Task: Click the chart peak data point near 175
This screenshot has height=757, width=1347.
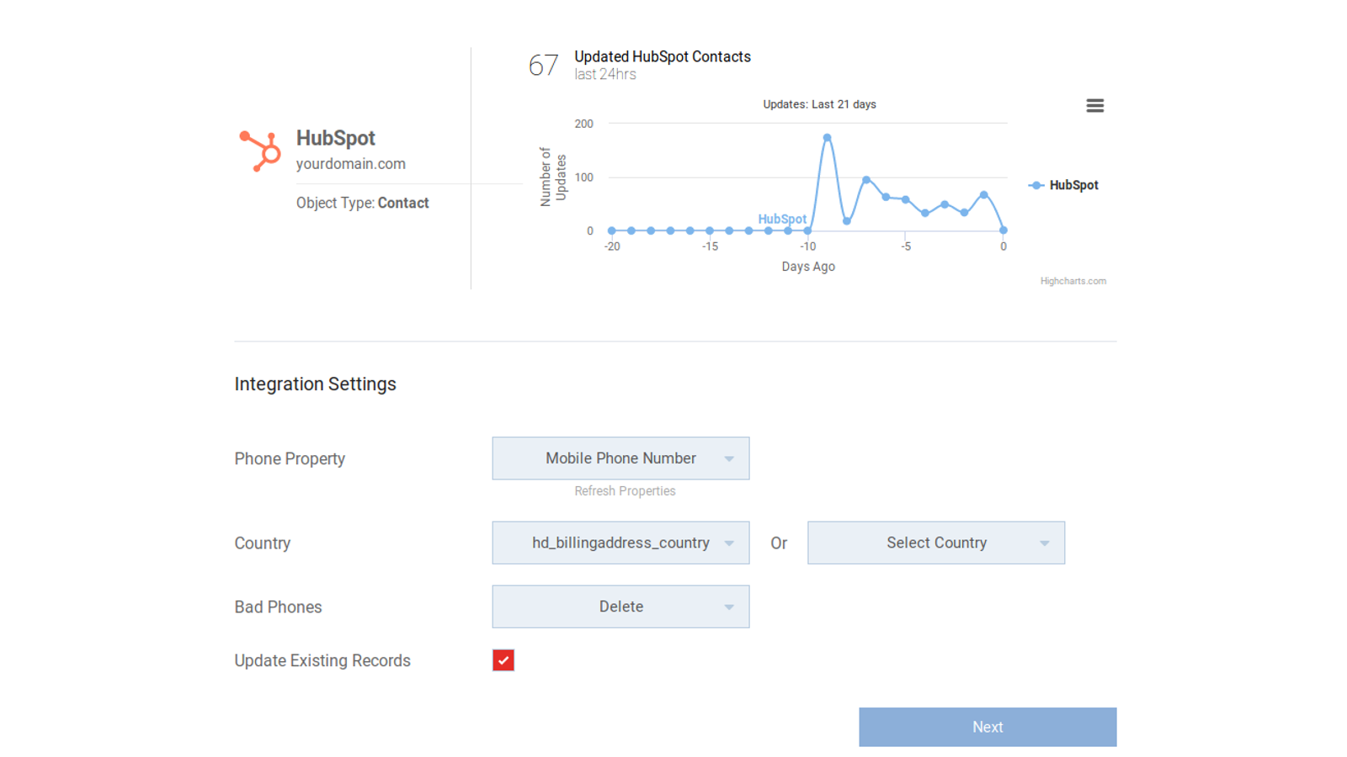Action: 827,137
